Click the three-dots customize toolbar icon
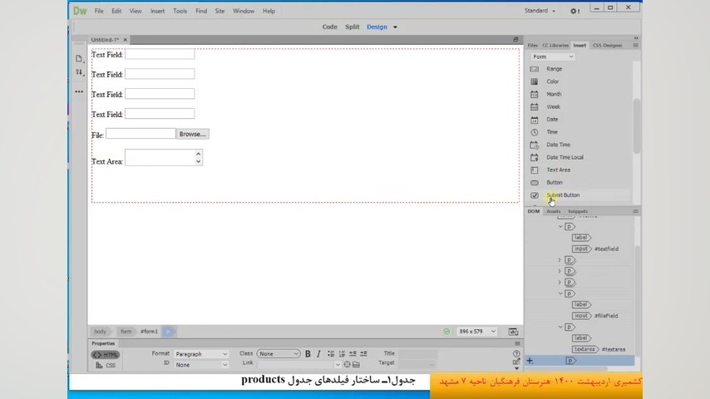Screen dimensions: 710x399 [x=79, y=91]
